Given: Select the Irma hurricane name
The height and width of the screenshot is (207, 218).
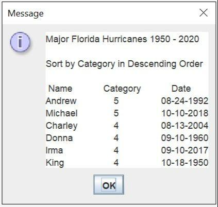Looking at the screenshot, I should (x=55, y=150).
